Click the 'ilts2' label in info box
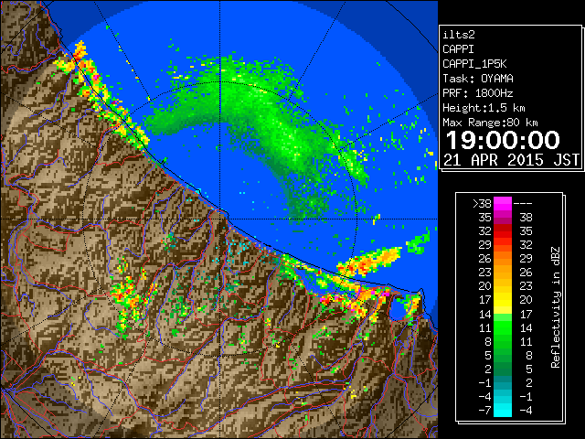This screenshot has height=439, width=585. pyautogui.click(x=459, y=35)
